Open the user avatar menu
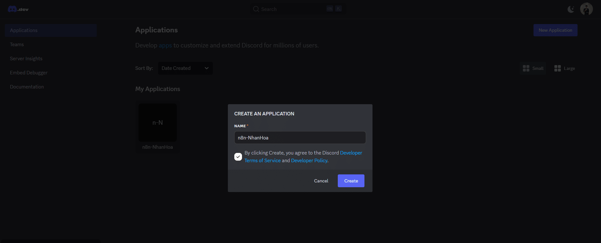The height and width of the screenshot is (243, 601). click(586, 9)
